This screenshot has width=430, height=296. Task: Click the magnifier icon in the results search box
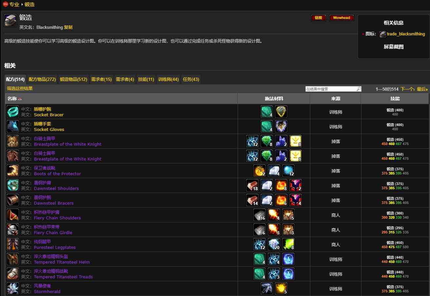coord(359,89)
